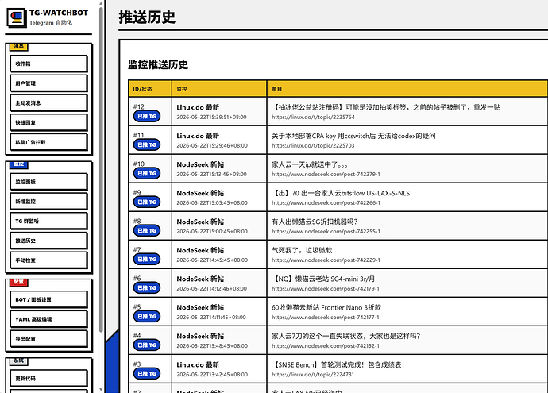The width and height of the screenshot is (548, 393).
Task: Open link linux.do/t/topic/2225764
Action: tap(313, 117)
